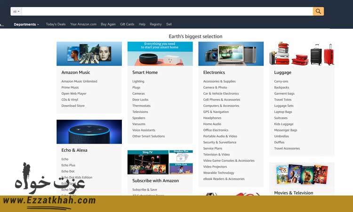Click the Subscribe with Amazon Sling TV image
Screen dimensions: 353x212
click(x=148, y=163)
